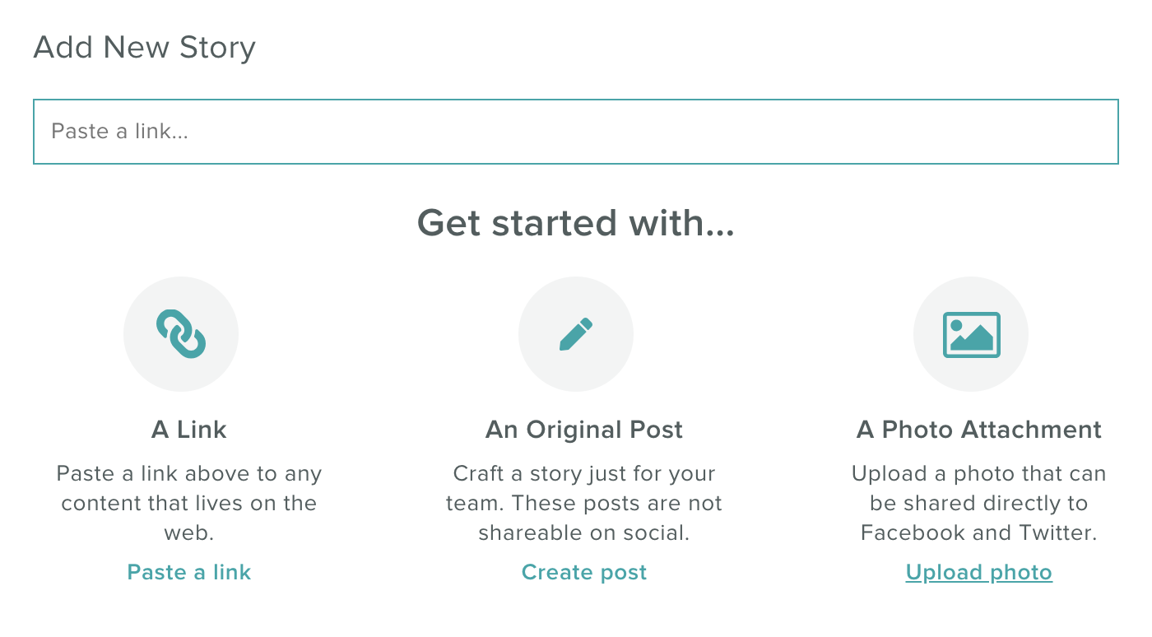This screenshot has width=1152, height=637.
Task: Follow the "Upload photo" link
Action: 979,572
